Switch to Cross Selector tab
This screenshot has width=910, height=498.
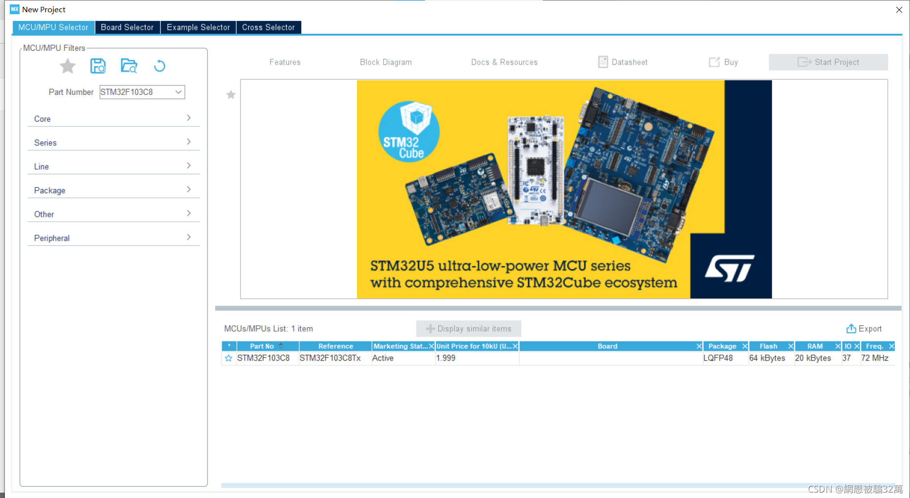268,27
